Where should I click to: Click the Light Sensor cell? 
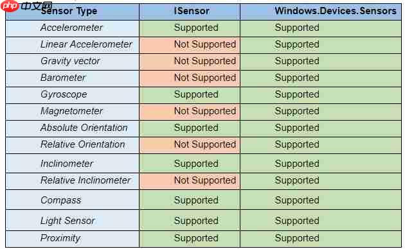point(72,220)
